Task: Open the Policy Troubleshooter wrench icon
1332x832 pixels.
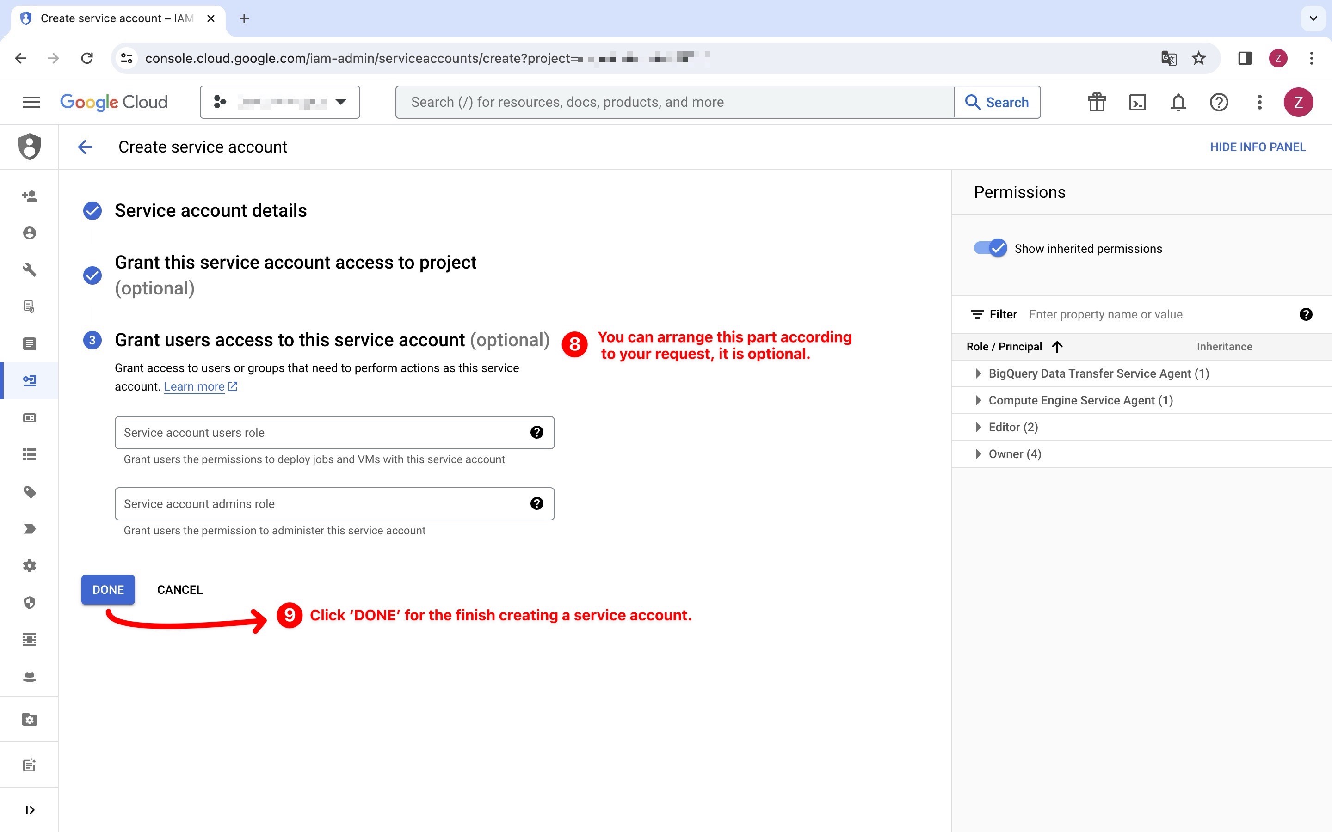Action: coord(29,269)
